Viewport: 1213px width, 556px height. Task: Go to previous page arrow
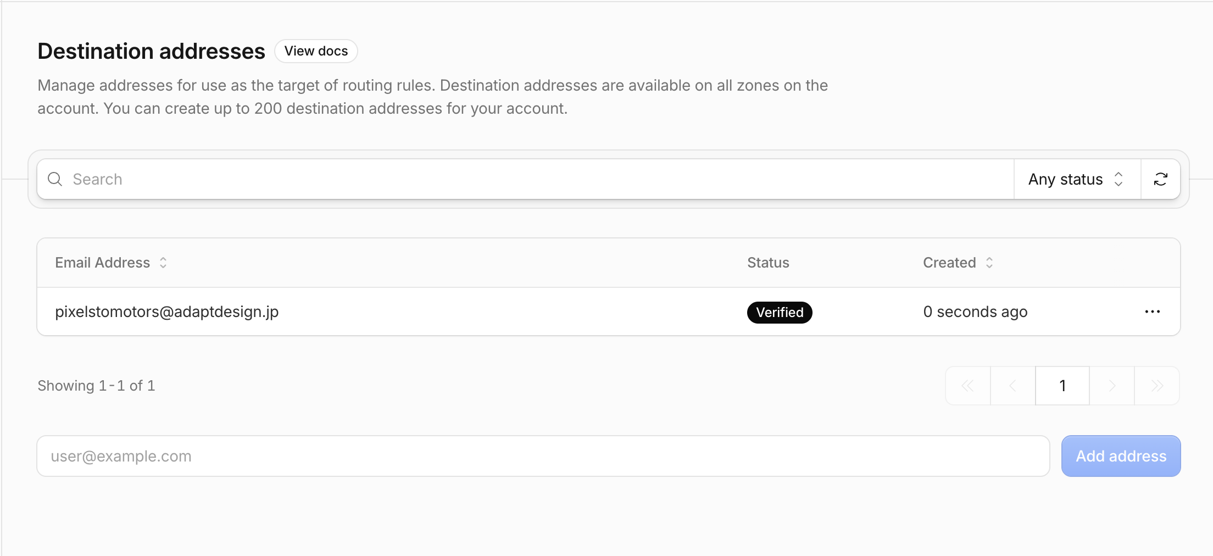coord(1013,386)
